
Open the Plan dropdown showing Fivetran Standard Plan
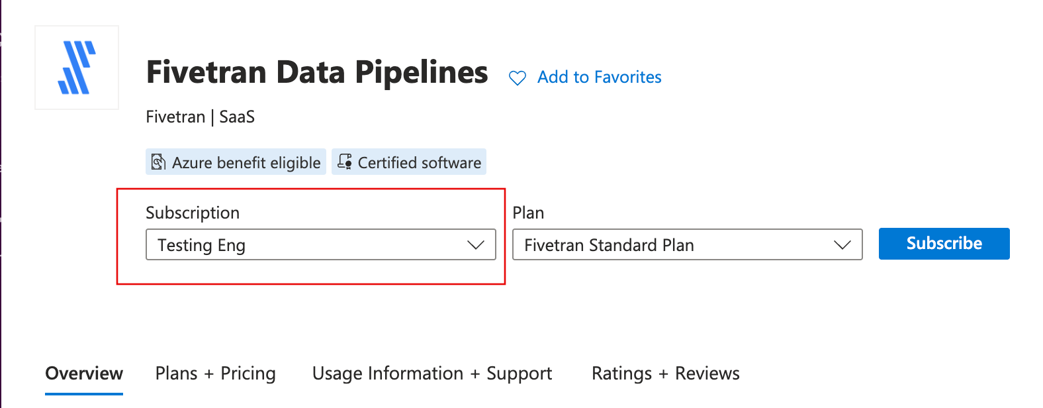tap(688, 244)
